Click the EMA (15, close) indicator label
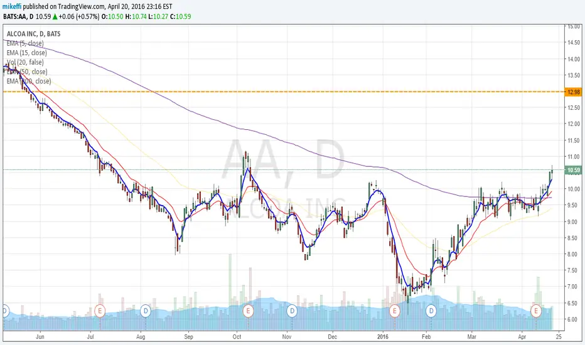The height and width of the screenshot is (345, 585). tap(26, 53)
